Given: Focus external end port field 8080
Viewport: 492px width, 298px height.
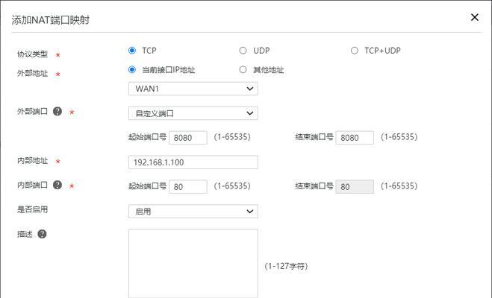Looking at the screenshot, I should pyautogui.click(x=355, y=137).
